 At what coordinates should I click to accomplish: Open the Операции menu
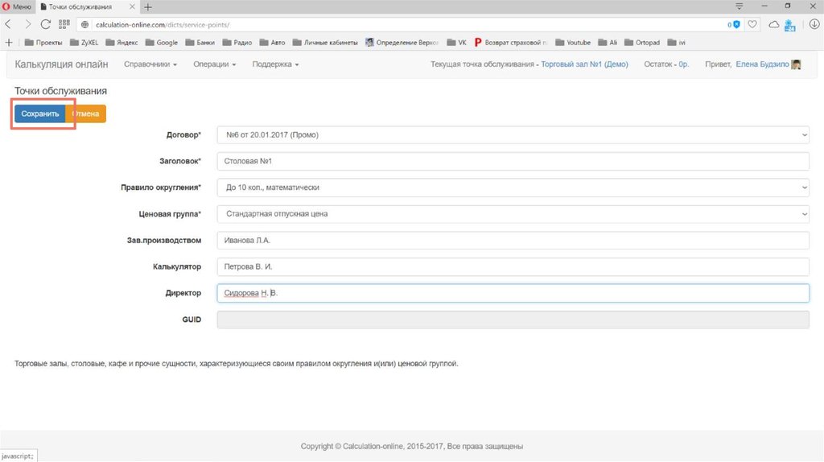pyautogui.click(x=214, y=64)
